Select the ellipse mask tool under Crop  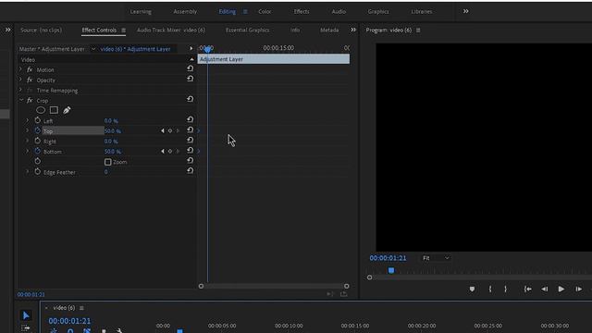point(41,110)
